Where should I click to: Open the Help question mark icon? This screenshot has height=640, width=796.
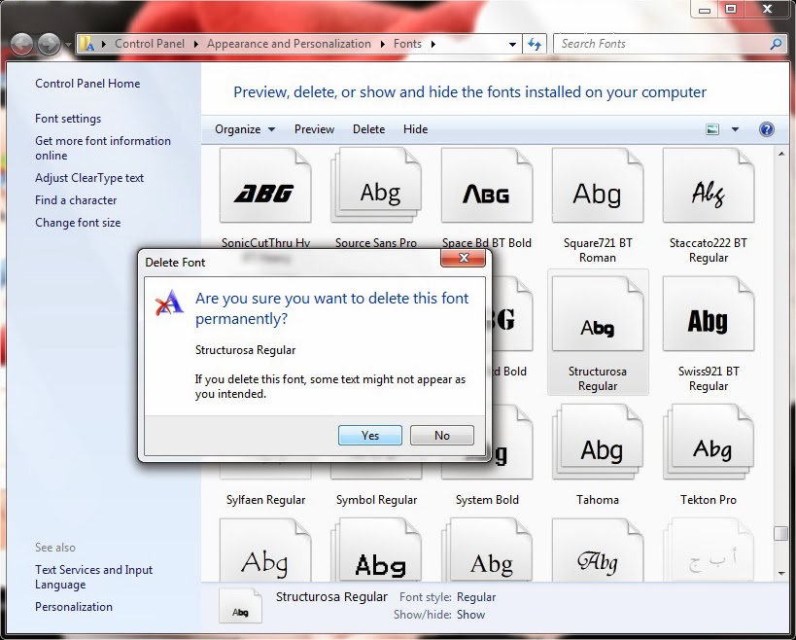tap(767, 129)
